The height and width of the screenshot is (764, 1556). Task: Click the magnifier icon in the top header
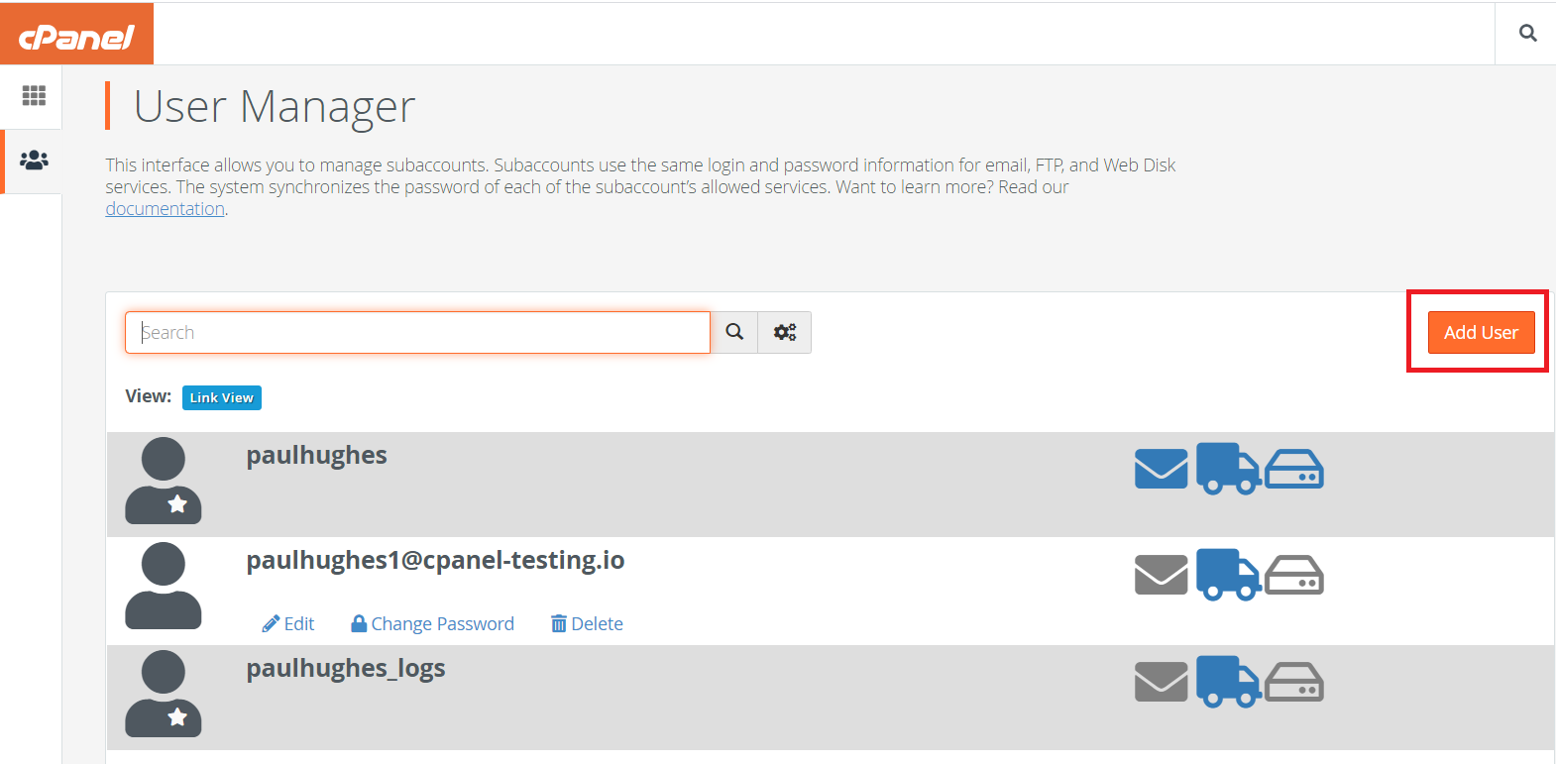(x=1527, y=33)
